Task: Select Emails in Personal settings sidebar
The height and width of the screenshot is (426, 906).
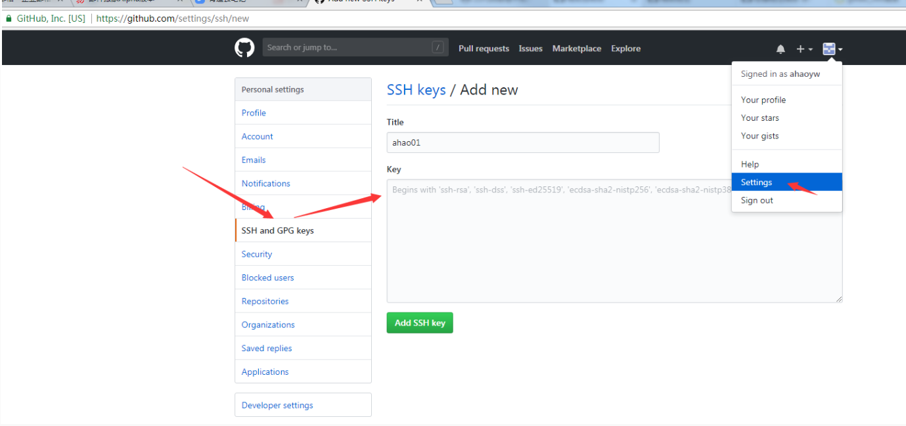Action: click(254, 160)
